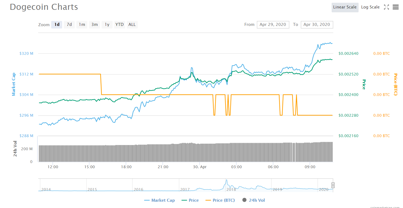The image size is (403, 208).
Task: Toggle Price (BTC) series in legend
Action: pos(220,200)
